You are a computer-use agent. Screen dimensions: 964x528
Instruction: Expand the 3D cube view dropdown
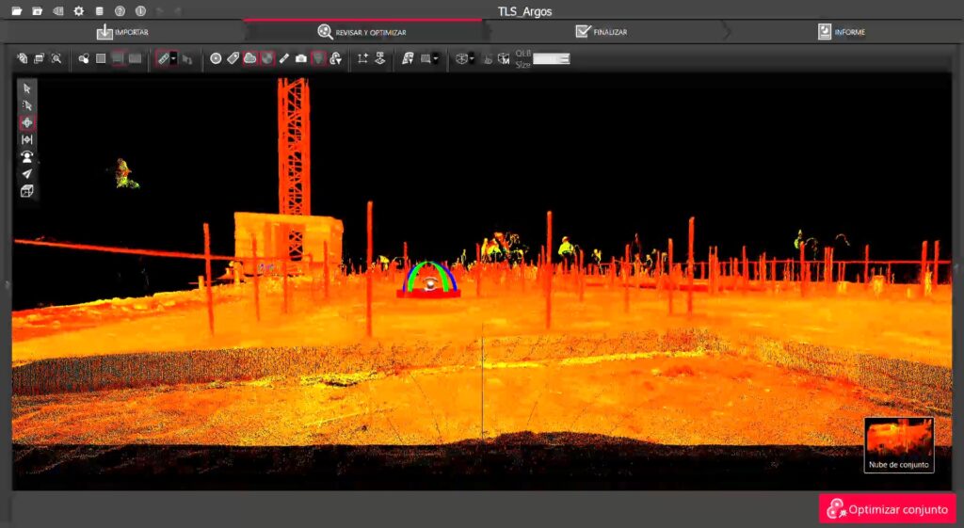pos(472,58)
